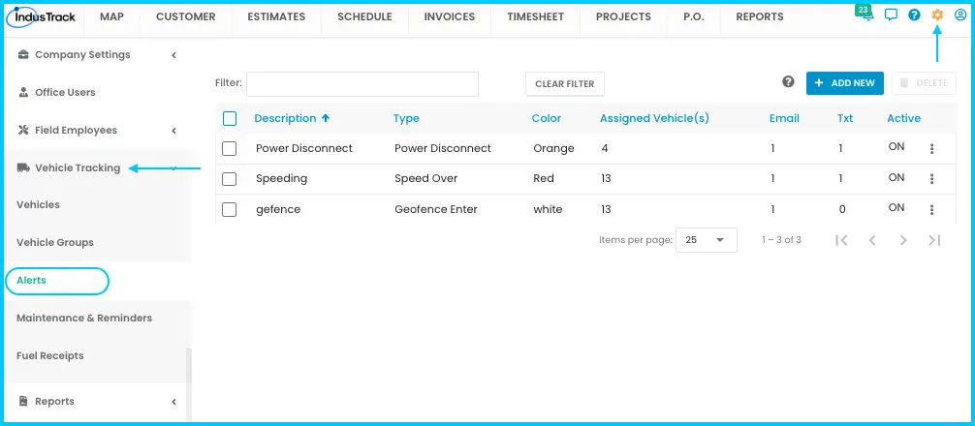Click the 'Speed Over' type cell

[x=425, y=179]
